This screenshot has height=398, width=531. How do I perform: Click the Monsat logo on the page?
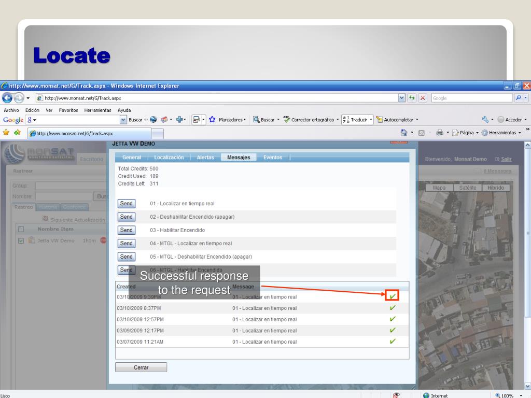coord(39,154)
